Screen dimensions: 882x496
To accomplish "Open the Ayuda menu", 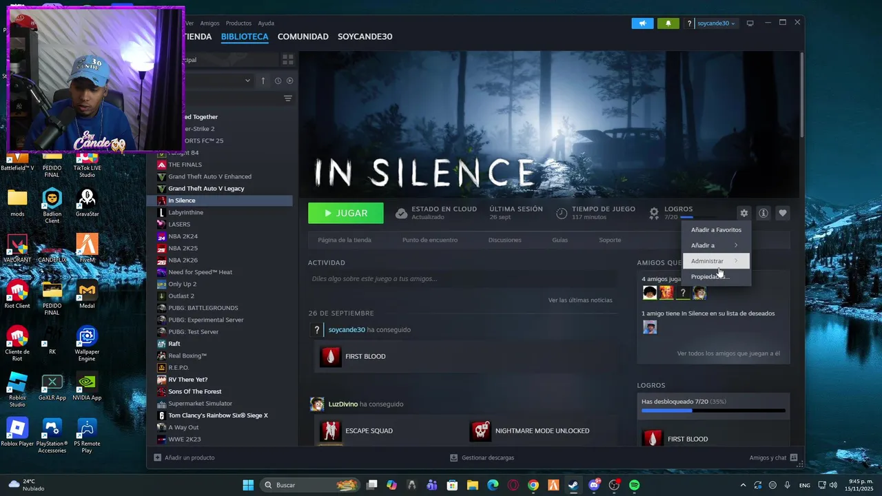I will click(266, 23).
